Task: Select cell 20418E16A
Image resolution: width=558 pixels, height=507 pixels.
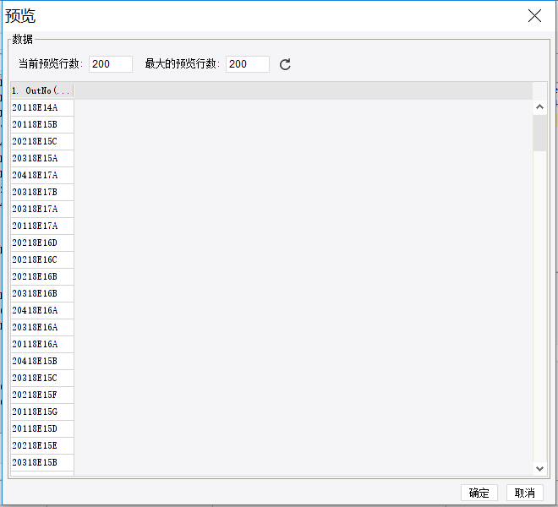Action: [42, 310]
